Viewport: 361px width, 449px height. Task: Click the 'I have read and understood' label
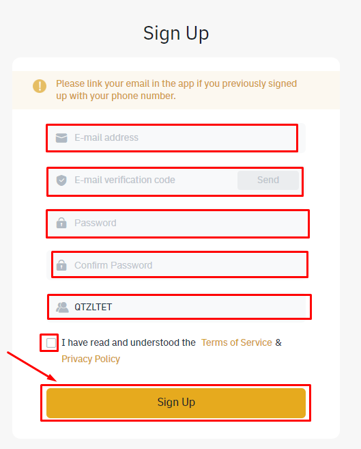(x=128, y=342)
